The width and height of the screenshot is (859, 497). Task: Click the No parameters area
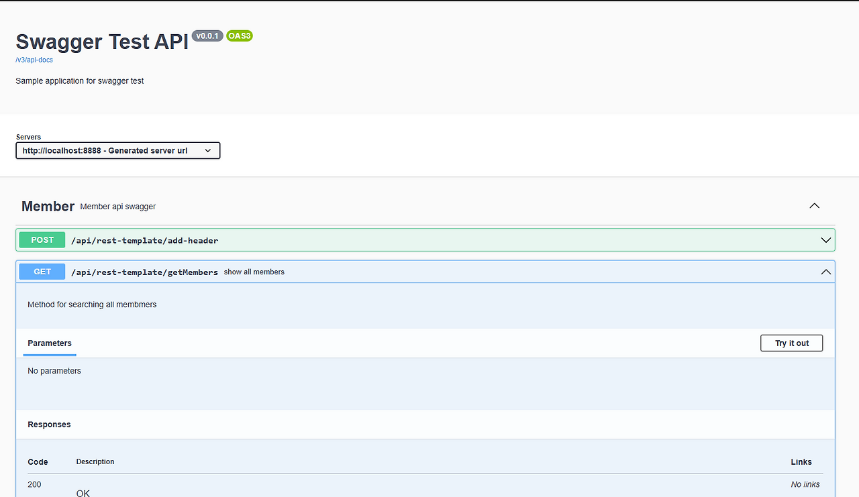(x=54, y=370)
